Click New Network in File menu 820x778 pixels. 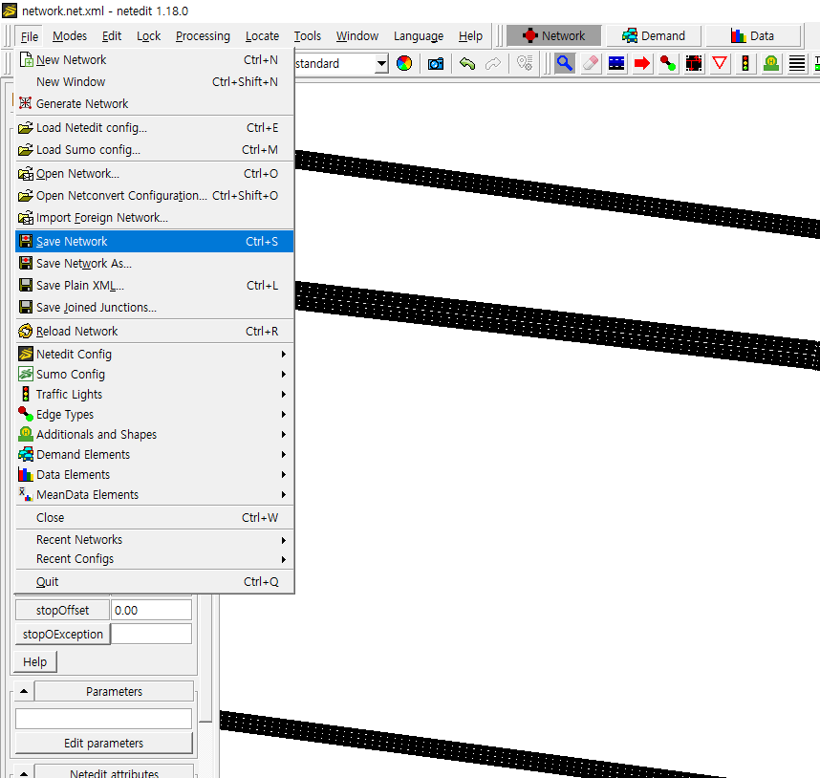point(155,60)
